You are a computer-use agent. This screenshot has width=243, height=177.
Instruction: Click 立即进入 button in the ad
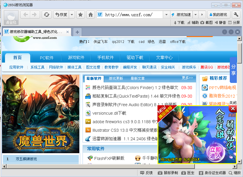point(215,153)
